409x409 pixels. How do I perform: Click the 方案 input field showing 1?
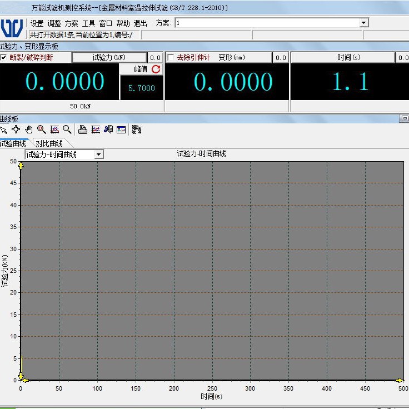click(267, 23)
